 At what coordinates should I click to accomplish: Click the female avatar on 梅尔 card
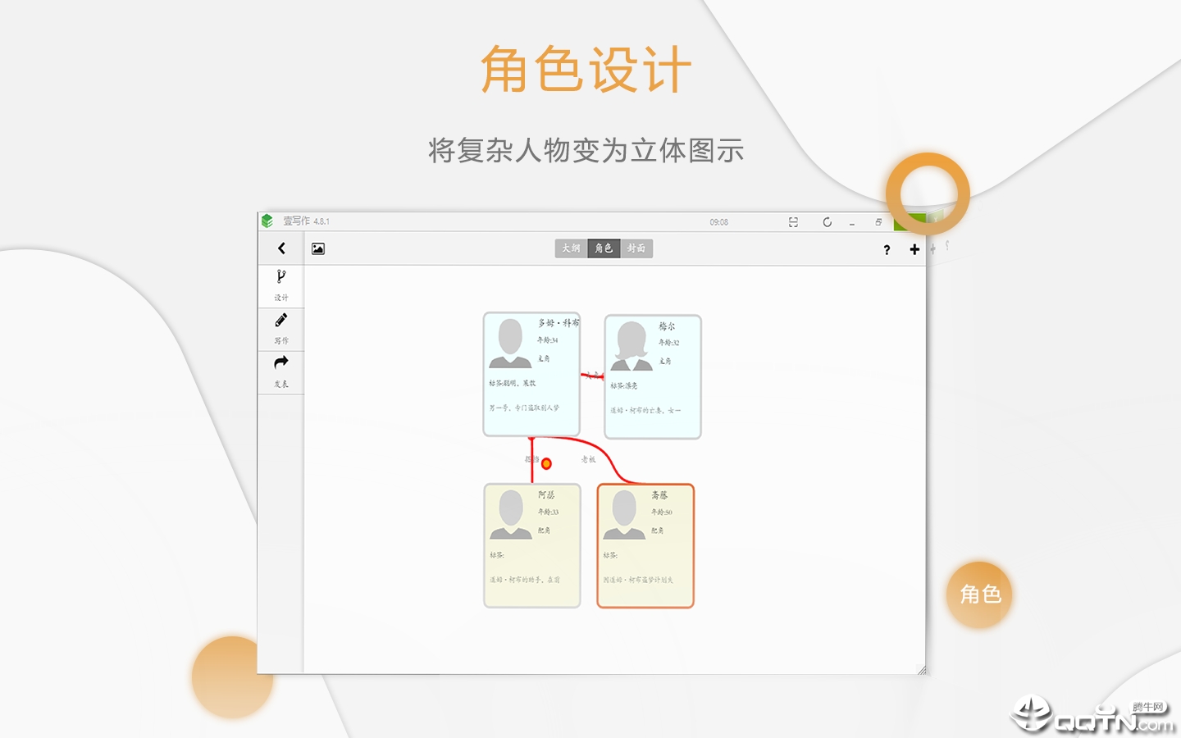point(632,346)
